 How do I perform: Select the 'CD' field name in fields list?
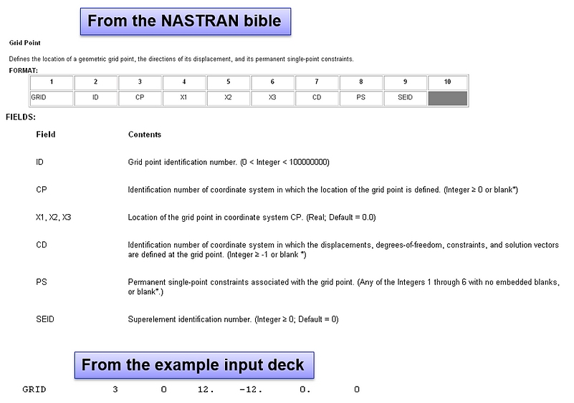point(42,245)
